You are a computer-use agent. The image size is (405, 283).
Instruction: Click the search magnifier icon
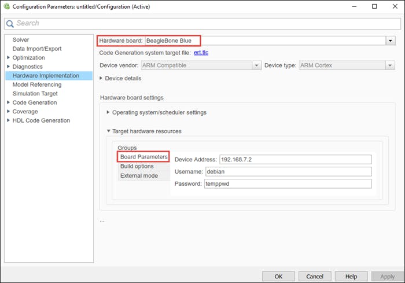point(10,23)
